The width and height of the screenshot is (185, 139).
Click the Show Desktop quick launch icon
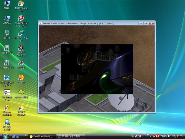point(13,136)
